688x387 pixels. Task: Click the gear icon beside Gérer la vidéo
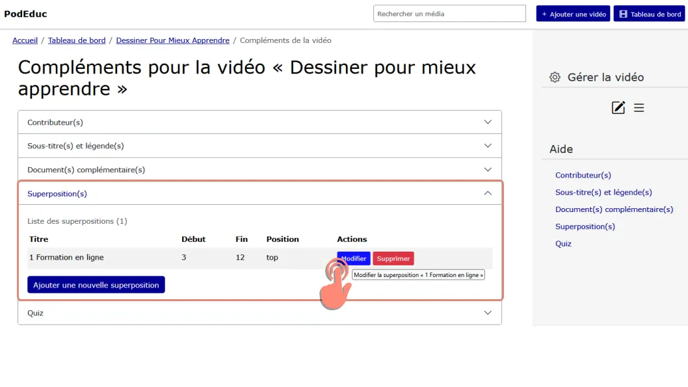(555, 77)
